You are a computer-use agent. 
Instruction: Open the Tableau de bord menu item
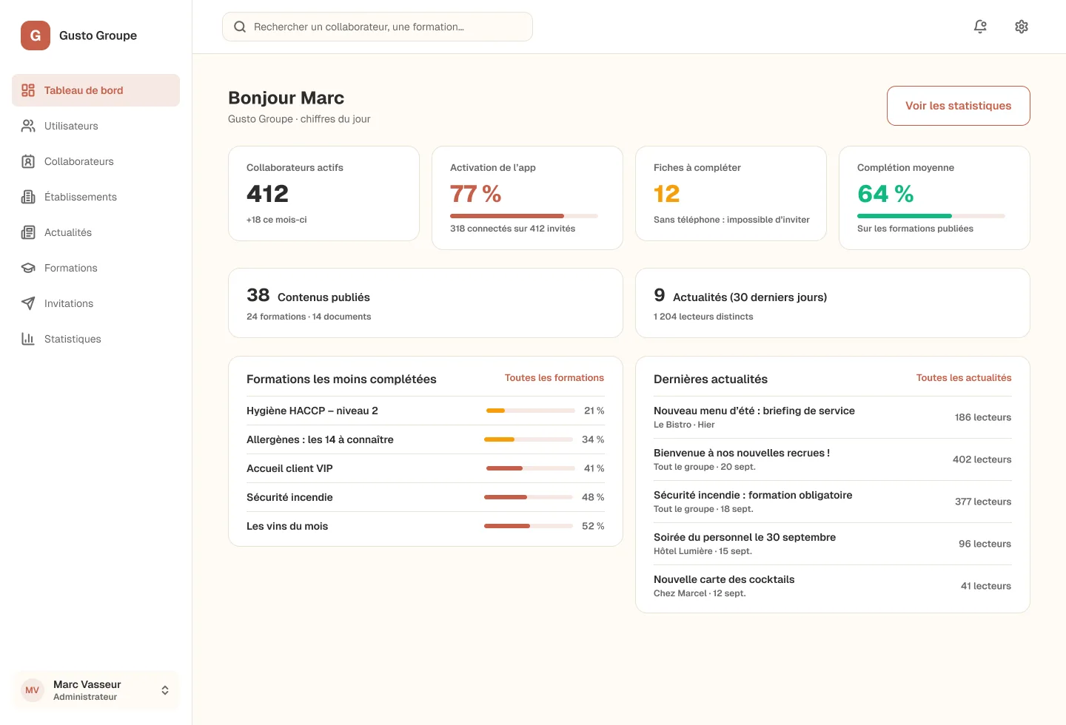point(95,90)
